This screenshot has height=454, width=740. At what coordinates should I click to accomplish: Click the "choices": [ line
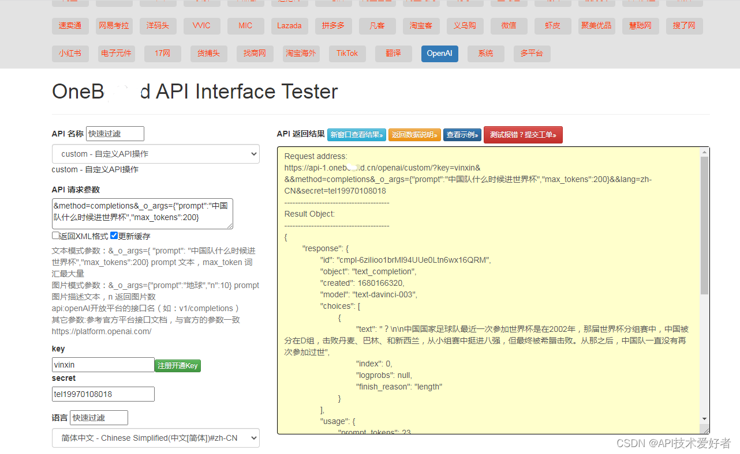click(x=341, y=306)
